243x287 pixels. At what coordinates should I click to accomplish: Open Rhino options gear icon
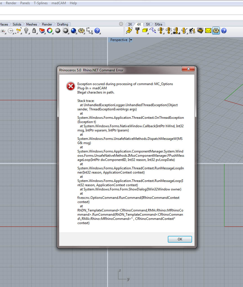tap(81, 31)
